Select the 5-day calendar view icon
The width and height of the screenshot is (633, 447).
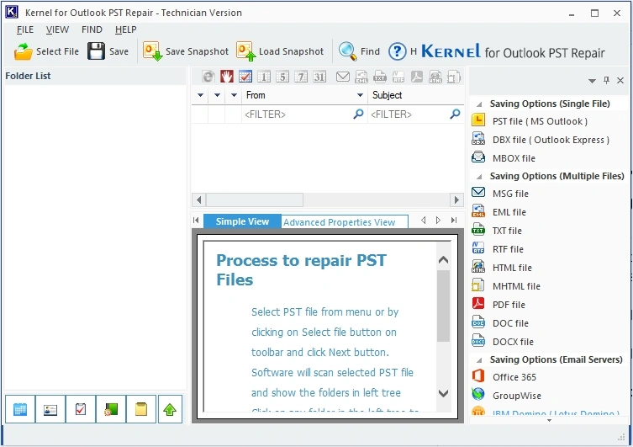(282, 77)
